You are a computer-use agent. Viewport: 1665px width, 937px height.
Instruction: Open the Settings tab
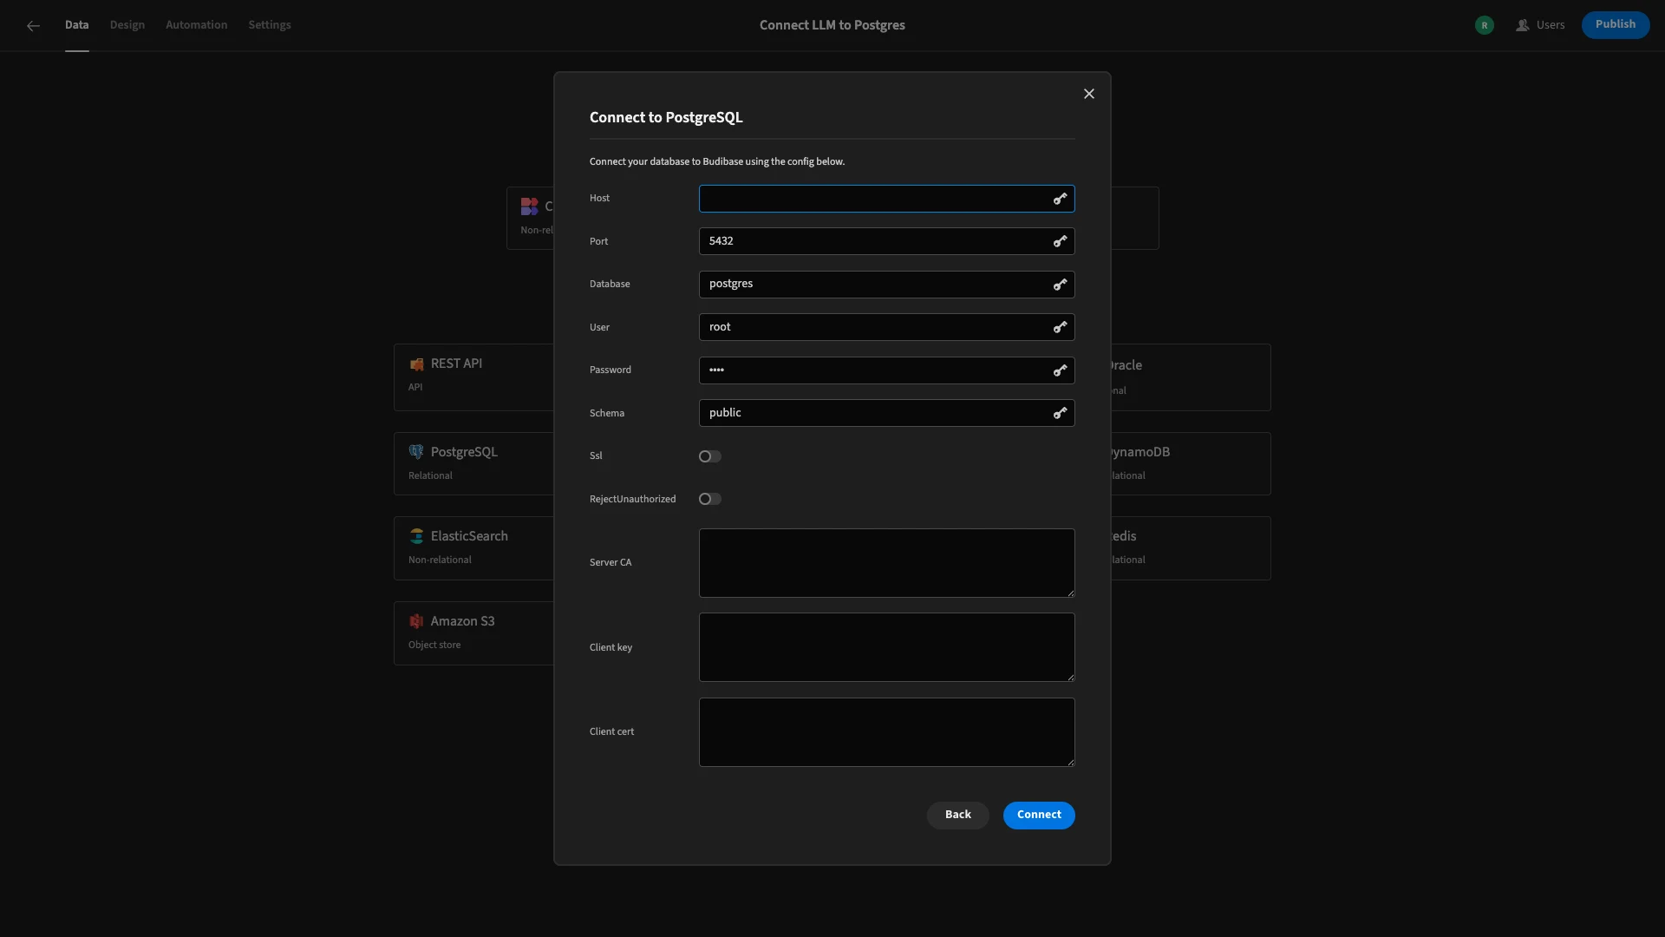pyautogui.click(x=270, y=25)
